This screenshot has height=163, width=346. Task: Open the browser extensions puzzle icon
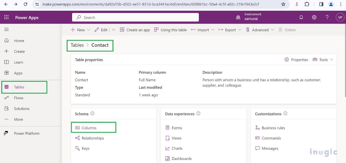pos(307,4)
